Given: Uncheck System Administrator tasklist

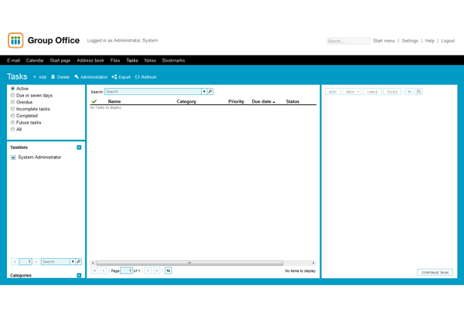Looking at the screenshot, I should (13, 158).
